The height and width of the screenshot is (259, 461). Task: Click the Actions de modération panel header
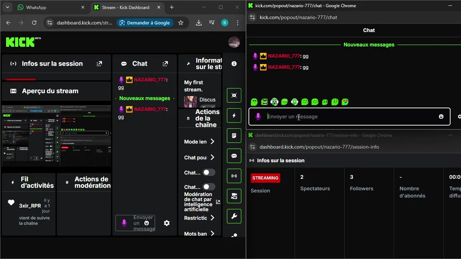click(84, 182)
